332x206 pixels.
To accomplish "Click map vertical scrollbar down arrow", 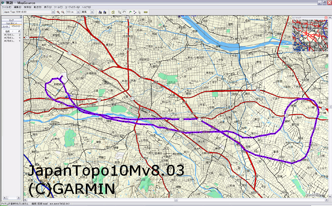I will [330, 196].
